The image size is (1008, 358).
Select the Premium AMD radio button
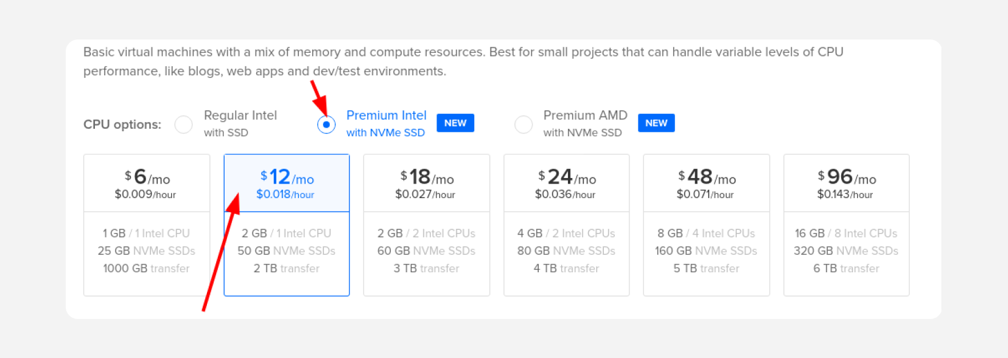(523, 125)
